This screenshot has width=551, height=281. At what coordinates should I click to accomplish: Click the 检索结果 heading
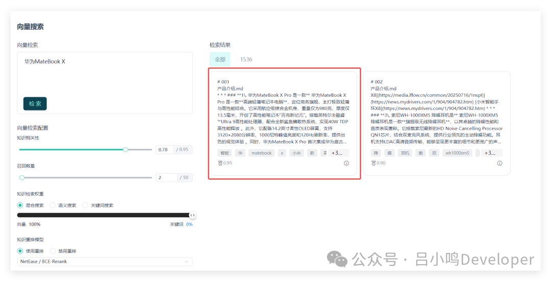tap(220, 45)
